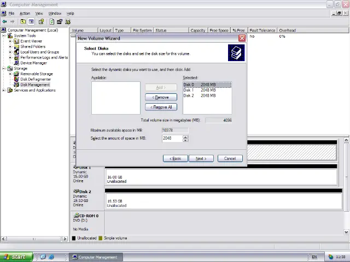350x262 pixels.
Task: Click the Removable Storage tree icon
Action: (x=16, y=74)
